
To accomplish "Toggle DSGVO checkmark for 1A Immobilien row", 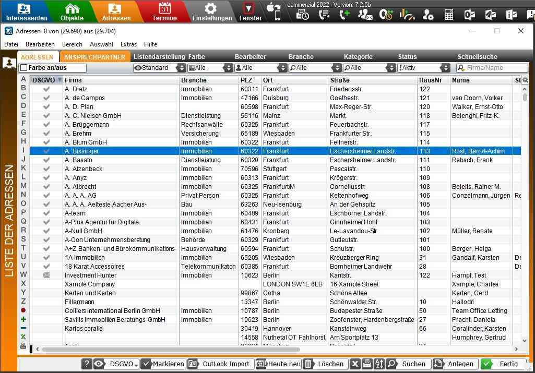I will coord(46,258).
